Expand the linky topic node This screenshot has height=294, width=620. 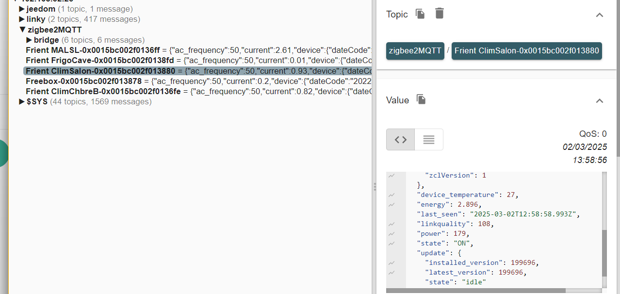pyautogui.click(x=22, y=19)
